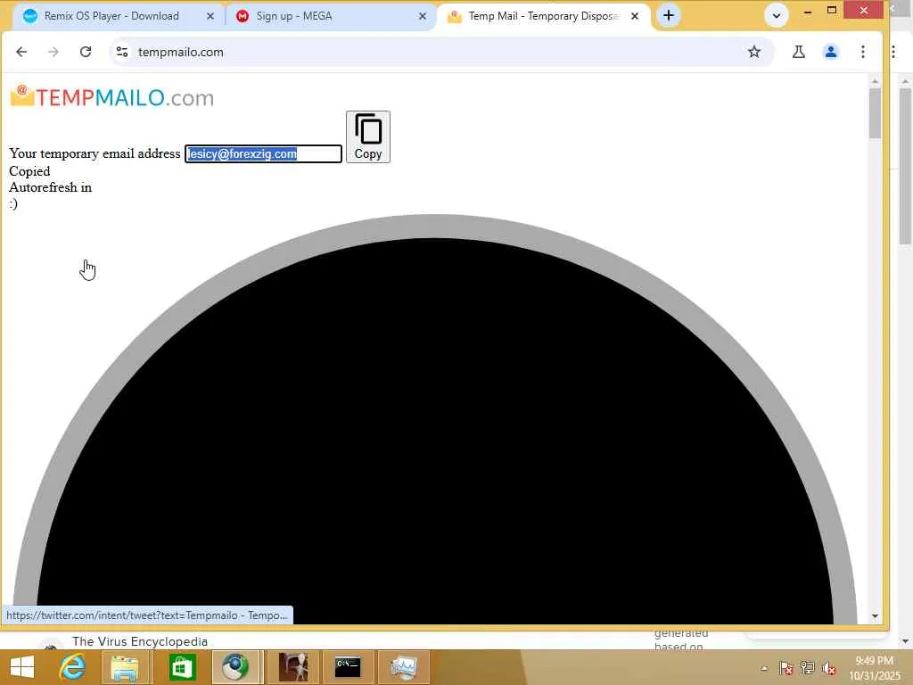Click the Chrome browser taskbar icon
Screen dimensions: 913x685
pyautogui.click(x=235, y=667)
